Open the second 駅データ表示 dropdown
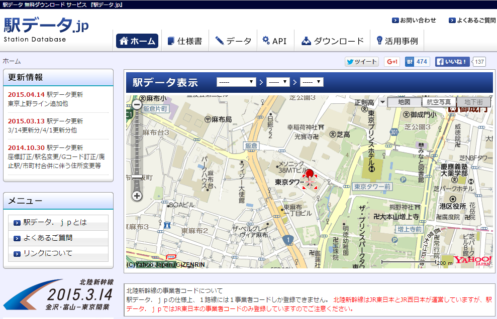Viewport: 497px width, 319px height. 278,82
